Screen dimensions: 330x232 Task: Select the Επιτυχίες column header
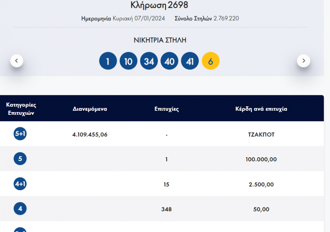[x=166, y=109]
